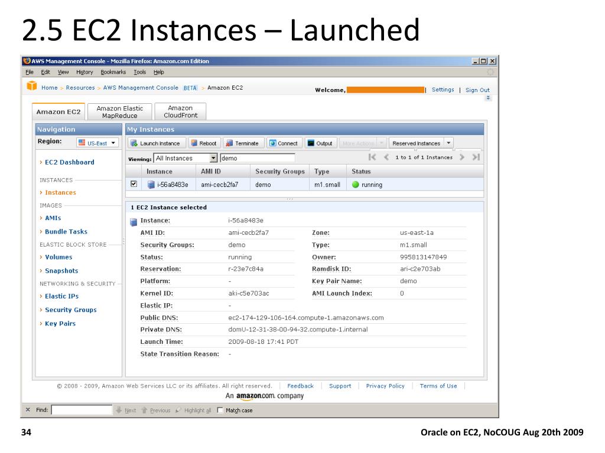Viewport: 605px width, 453px height.
Task: Click the instance filter field containing demo
Action: tap(258, 158)
